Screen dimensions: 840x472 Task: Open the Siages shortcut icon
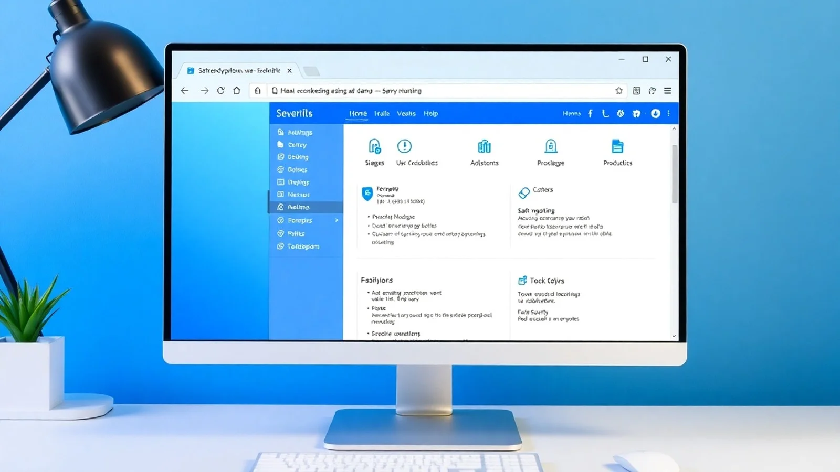pos(374,146)
